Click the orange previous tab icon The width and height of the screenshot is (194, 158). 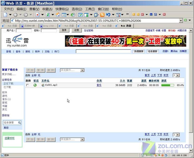point(134,14)
